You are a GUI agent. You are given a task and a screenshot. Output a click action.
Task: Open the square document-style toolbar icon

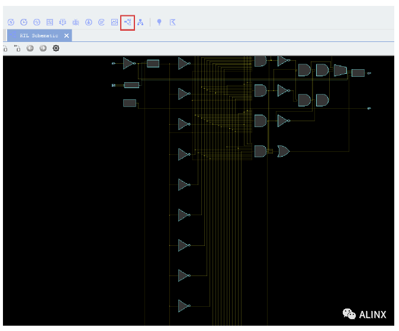(50, 22)
